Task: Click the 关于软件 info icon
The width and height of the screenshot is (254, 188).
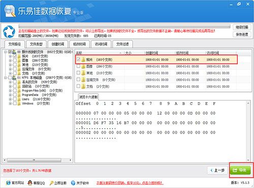Action: (73, 183)
